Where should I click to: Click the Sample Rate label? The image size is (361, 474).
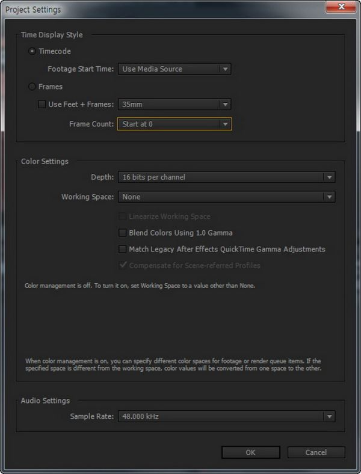coord(92,417)
